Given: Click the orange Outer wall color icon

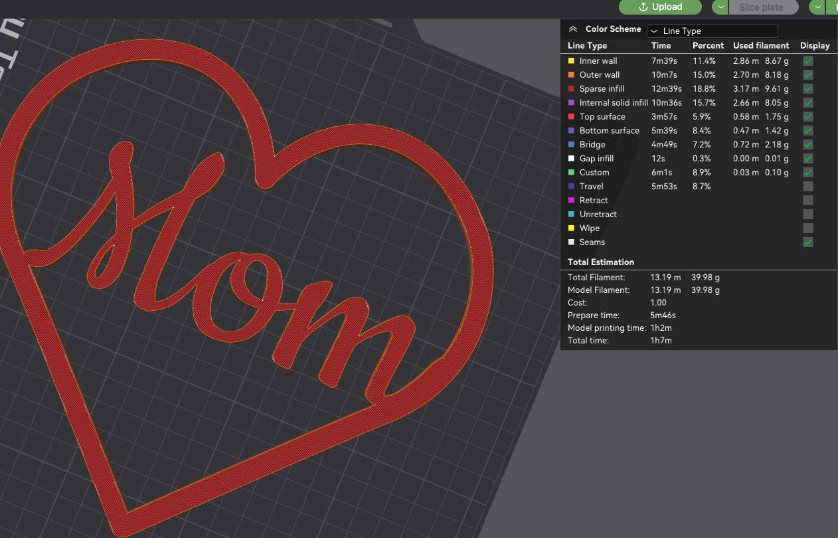Looking at the screenshot, I should pos(572,74).
